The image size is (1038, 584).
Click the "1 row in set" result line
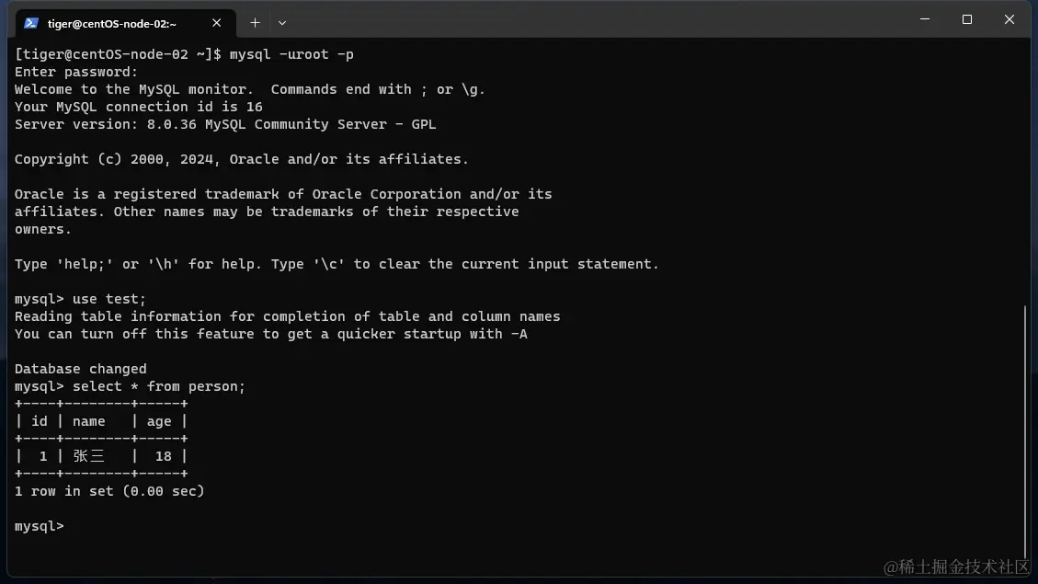pos(109,491)
